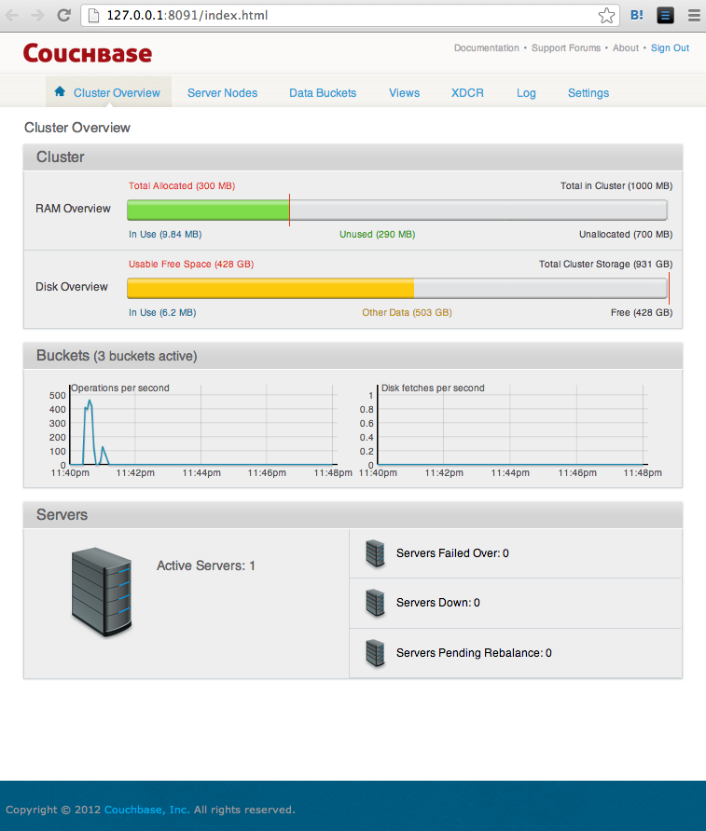Image resolution: width=706 pixels, height=831 pixels.
Task: Click the yellow Disk usage bar
Action: (x=270, y=288)
